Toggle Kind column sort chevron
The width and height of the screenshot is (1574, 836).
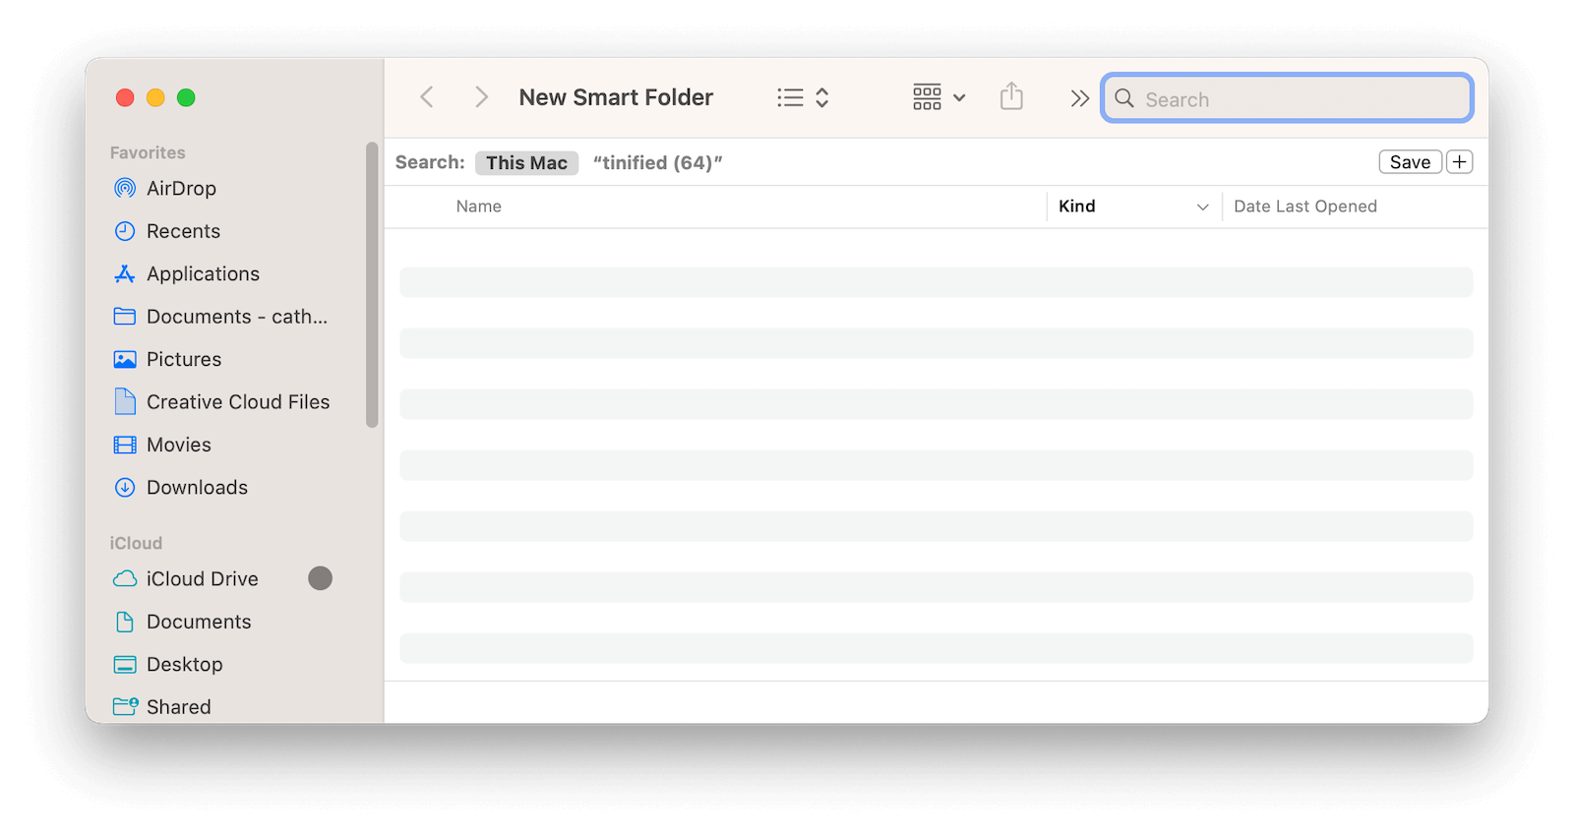point(1202,207)
